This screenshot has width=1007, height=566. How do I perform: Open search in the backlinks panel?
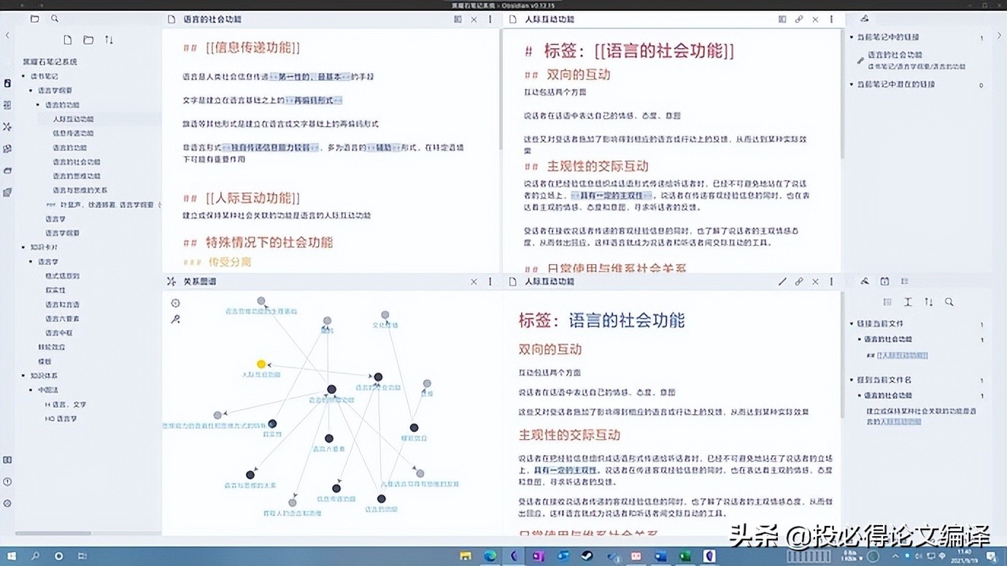point(949,301)
